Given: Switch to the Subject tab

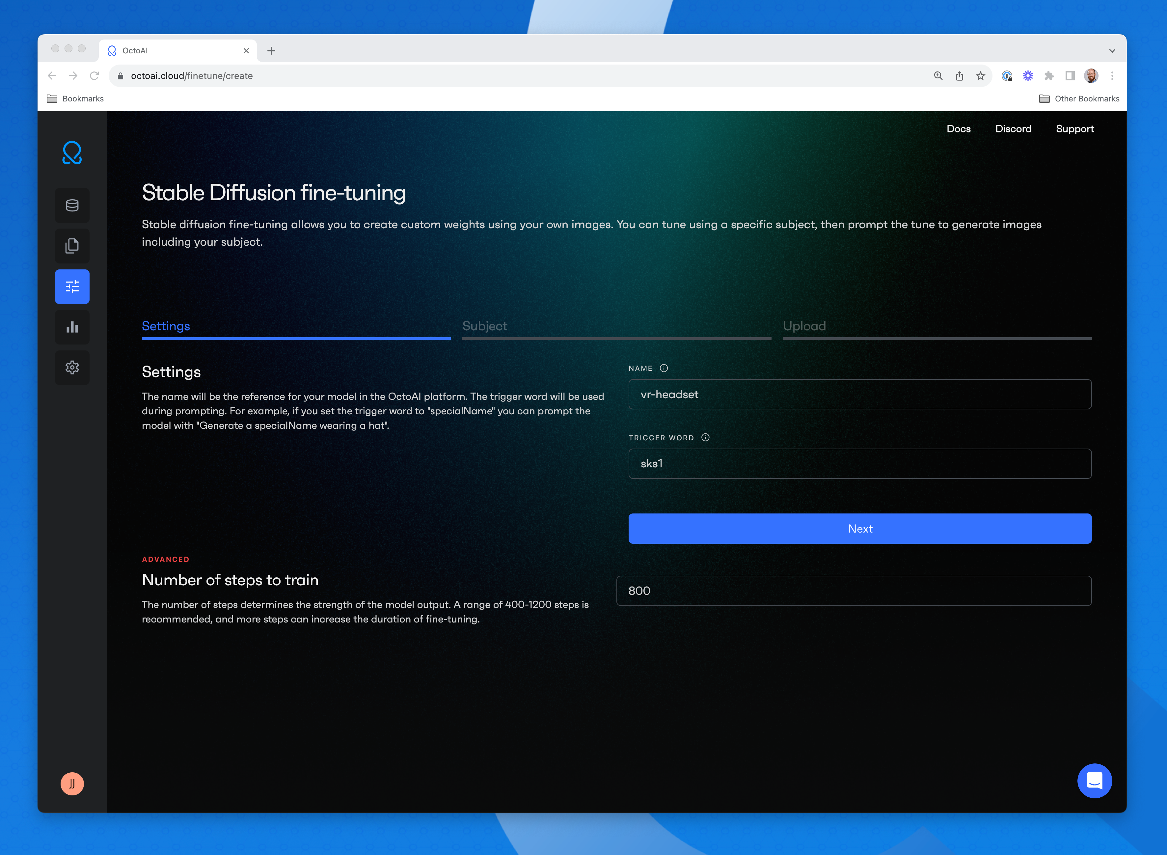Looking at the screenshot, I should 484,326.
